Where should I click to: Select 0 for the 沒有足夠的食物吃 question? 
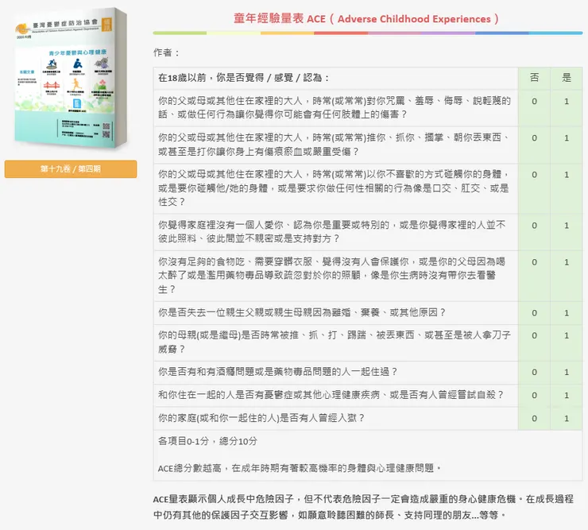tap(535, 262)
